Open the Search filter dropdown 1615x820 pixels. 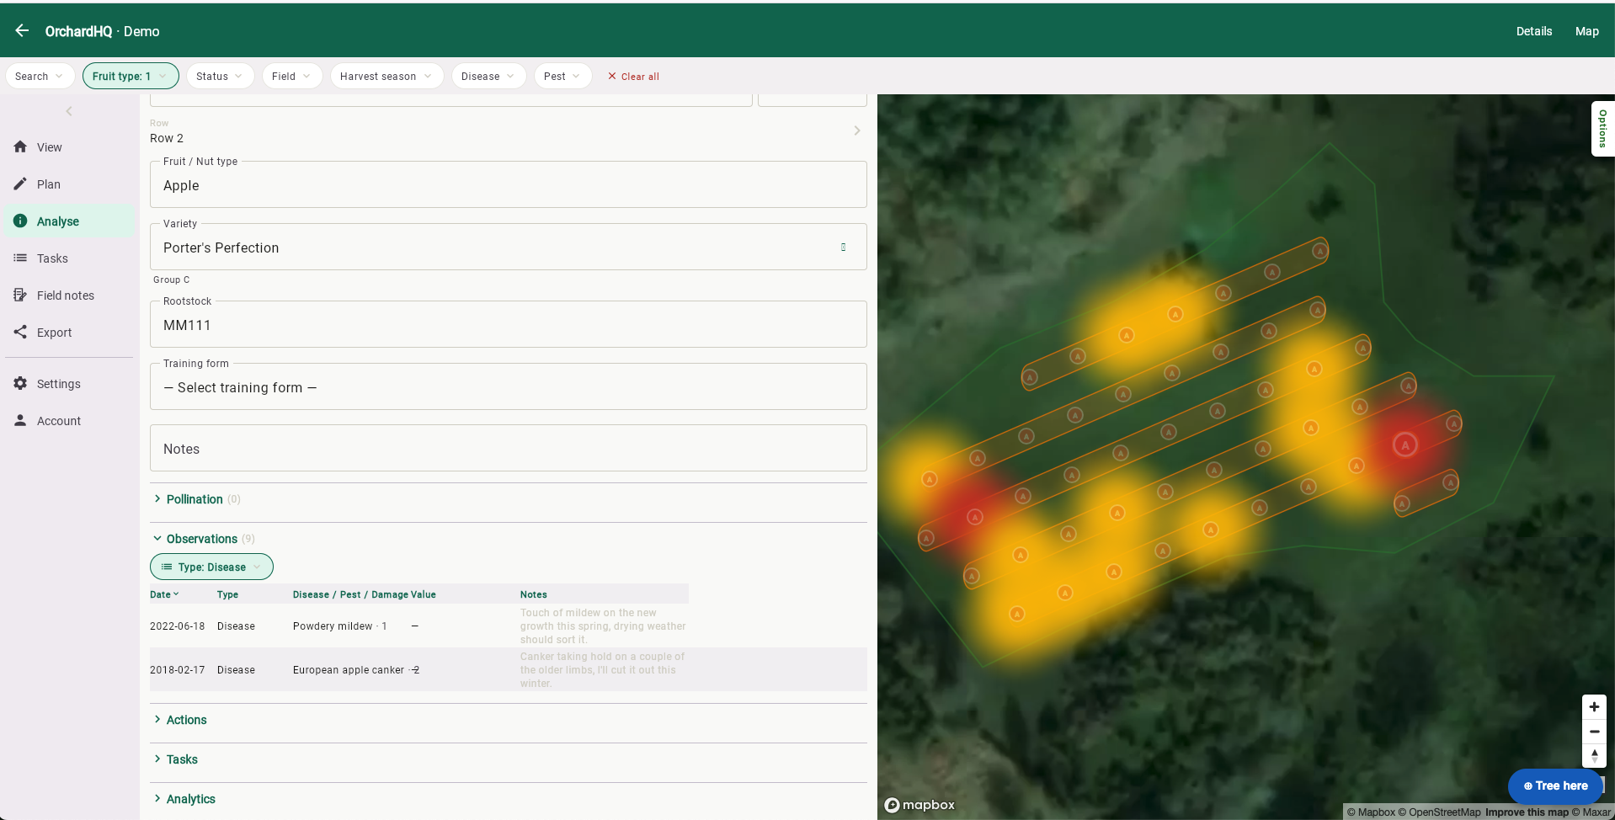[40, 76]
